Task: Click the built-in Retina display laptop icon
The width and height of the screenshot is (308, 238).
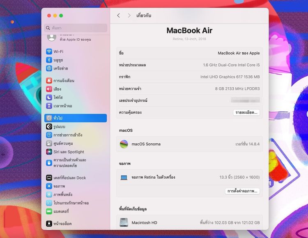Action: 124,177
